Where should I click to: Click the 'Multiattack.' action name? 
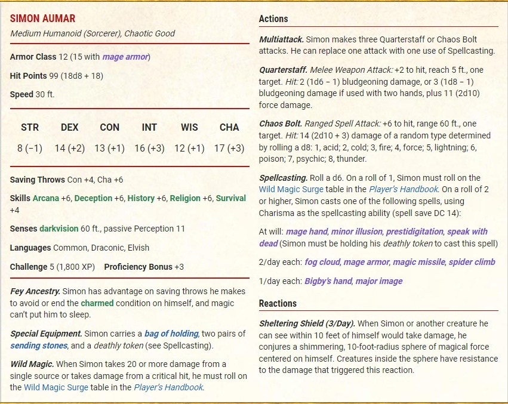[281, 39]
